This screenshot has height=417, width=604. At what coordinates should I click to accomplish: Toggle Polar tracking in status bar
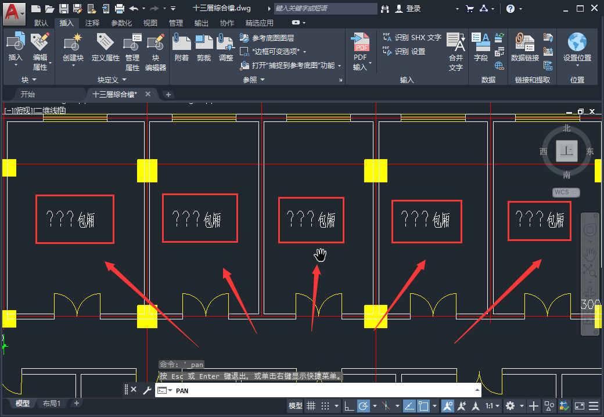[x=363, y=406]
